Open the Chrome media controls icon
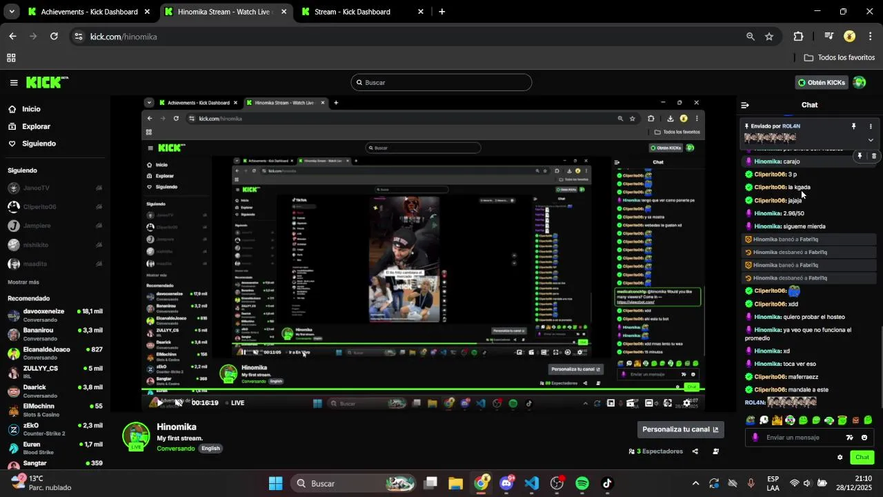The image size is (883, 497). (x=829, y=37)
